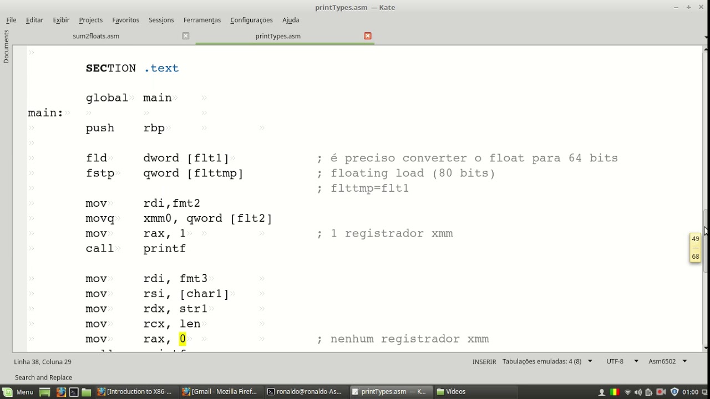Click the scrollbar up arrow
The height and width of the screenshot is (399, 710).
tap(706, 49)
